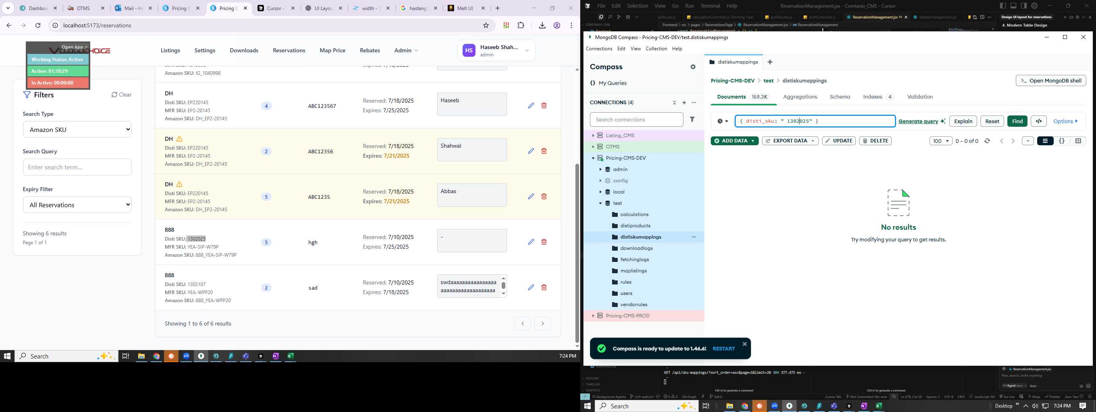Viewport: 1096px width, 412px height.
Task: Collapse all connections in Compass sidebar
Action: point(675,102)
